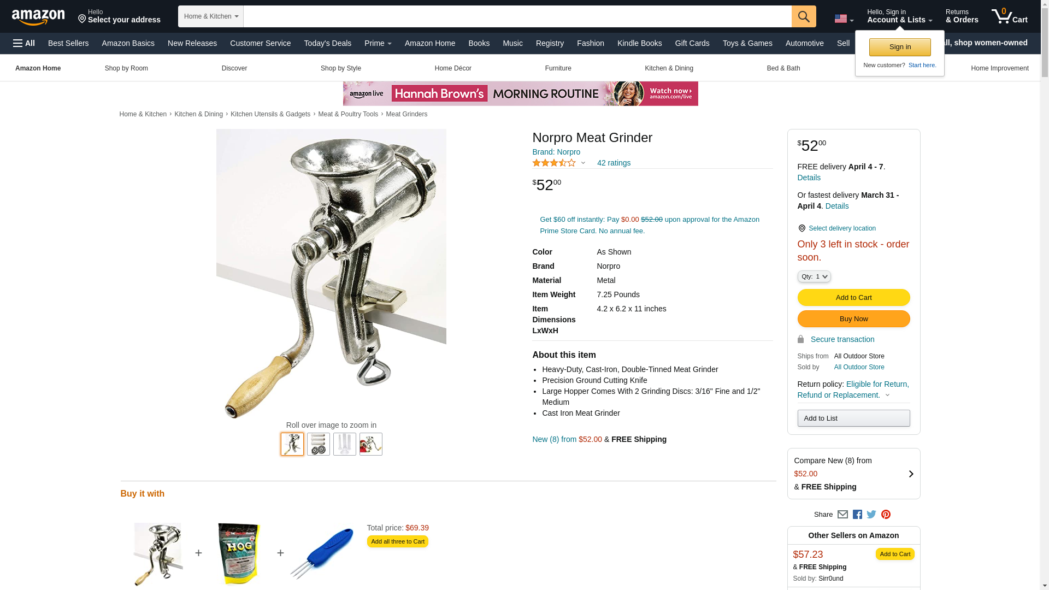Click the star rating icons
The image size is (1049, 590).
click(554, 163)
